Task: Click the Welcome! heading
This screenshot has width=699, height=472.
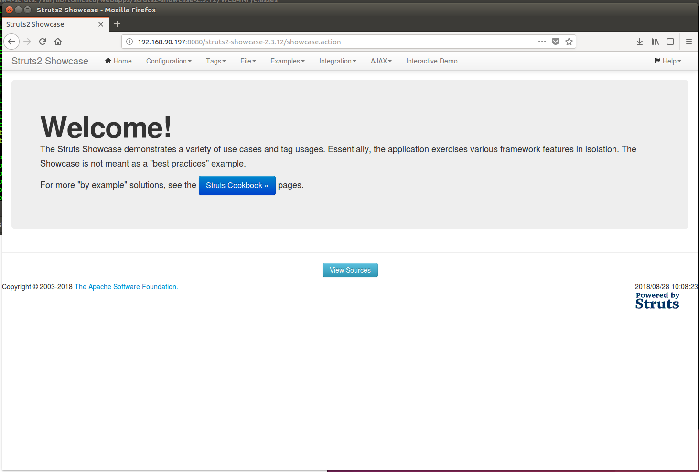Action: [x=106, y=127]
